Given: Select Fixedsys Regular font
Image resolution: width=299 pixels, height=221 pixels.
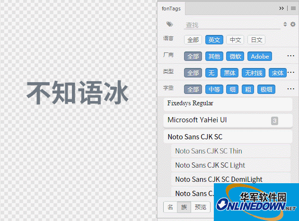Looking at the screenshot, I should pos(228,104).
